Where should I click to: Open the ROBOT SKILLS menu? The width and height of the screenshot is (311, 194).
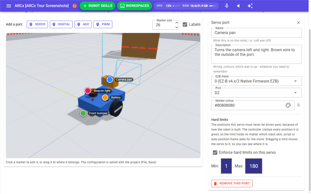[x=97, y=6]
